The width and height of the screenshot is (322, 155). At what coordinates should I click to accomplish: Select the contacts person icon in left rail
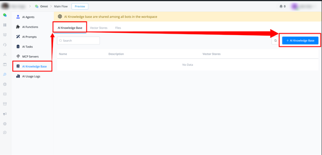coord(5,55)
